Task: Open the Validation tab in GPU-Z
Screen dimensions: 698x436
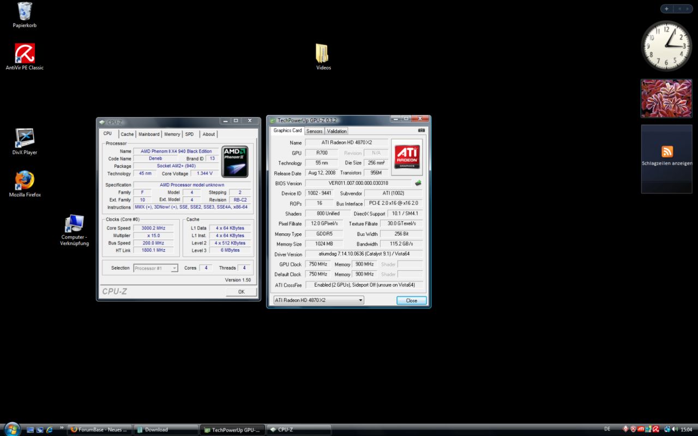Action: (336, 131)
